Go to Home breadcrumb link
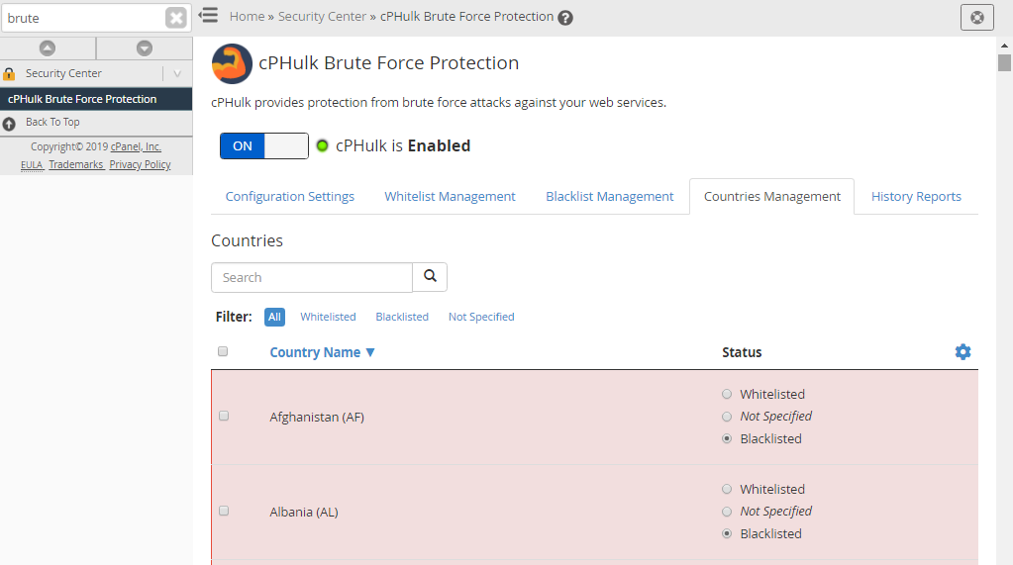 247,17
